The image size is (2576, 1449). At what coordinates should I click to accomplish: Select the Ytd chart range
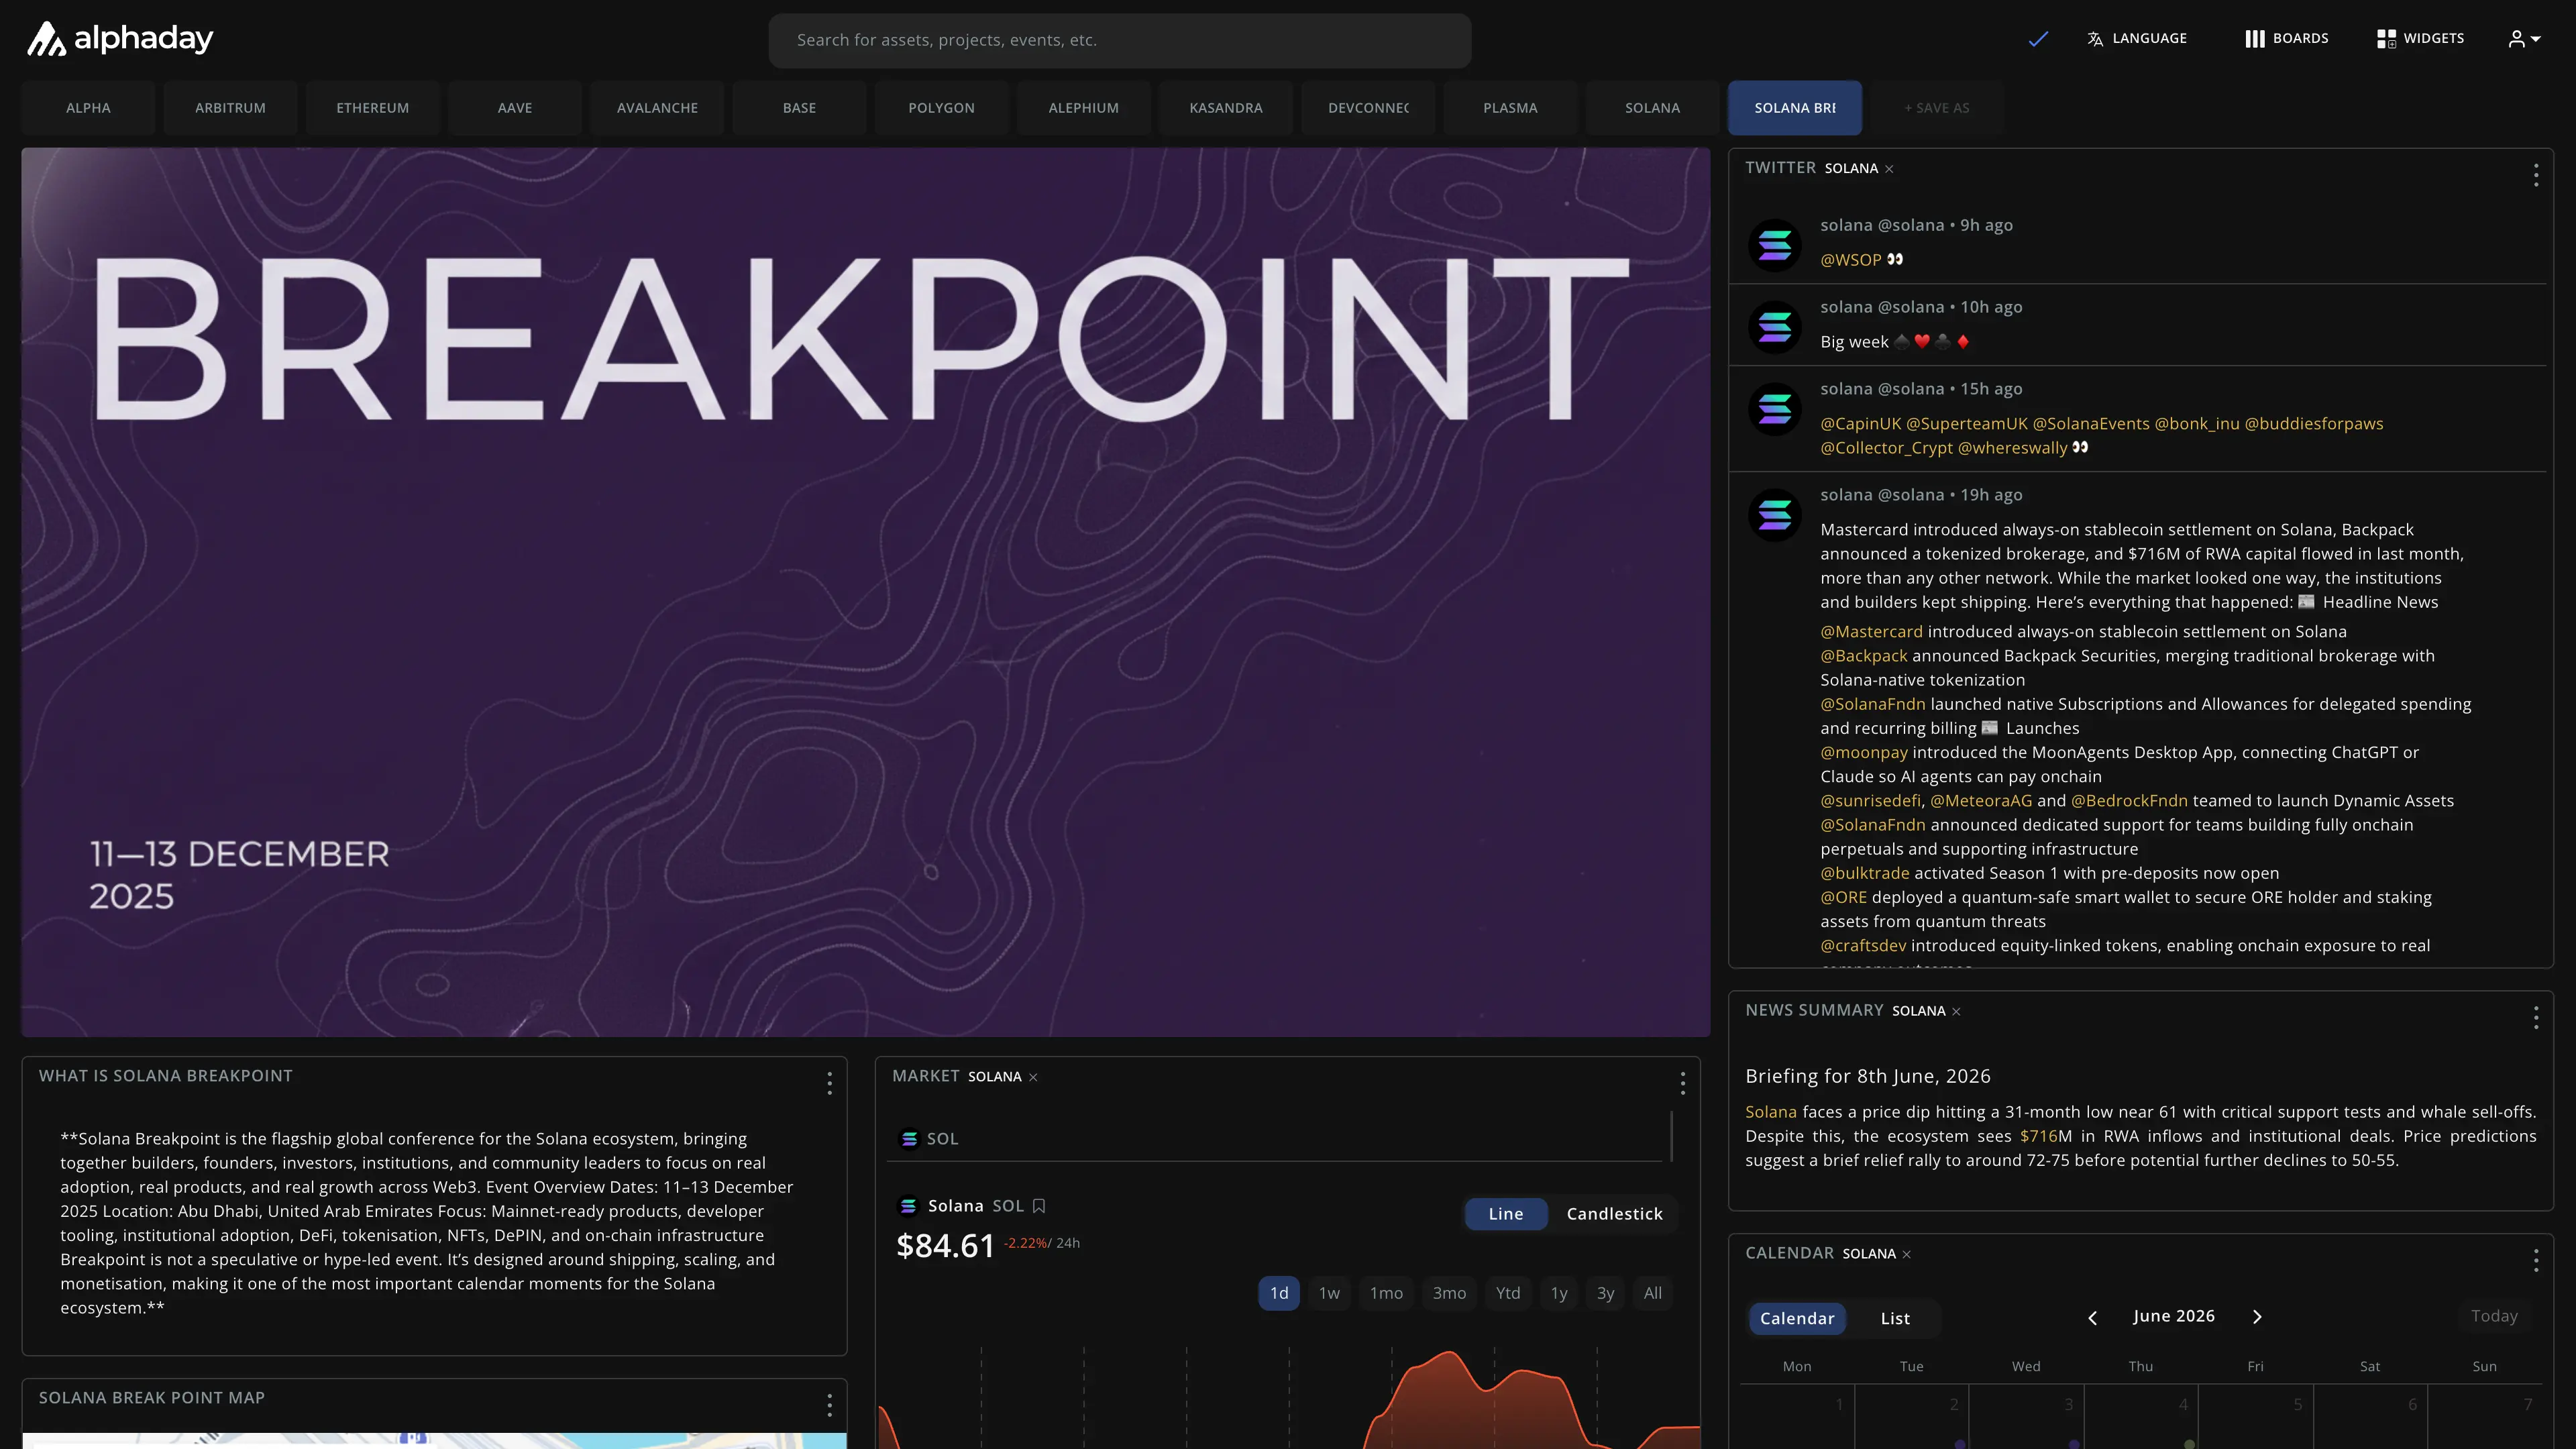[x=1508, y=1293]
